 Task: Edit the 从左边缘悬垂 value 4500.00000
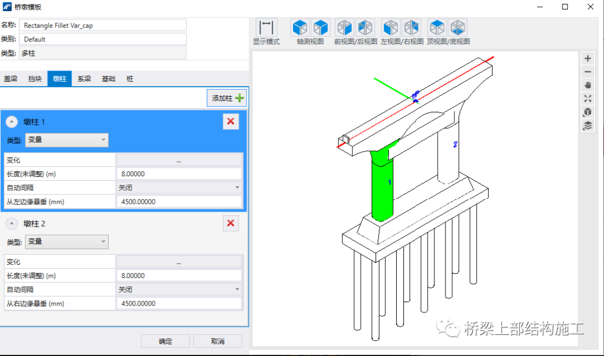click(179, 202)
